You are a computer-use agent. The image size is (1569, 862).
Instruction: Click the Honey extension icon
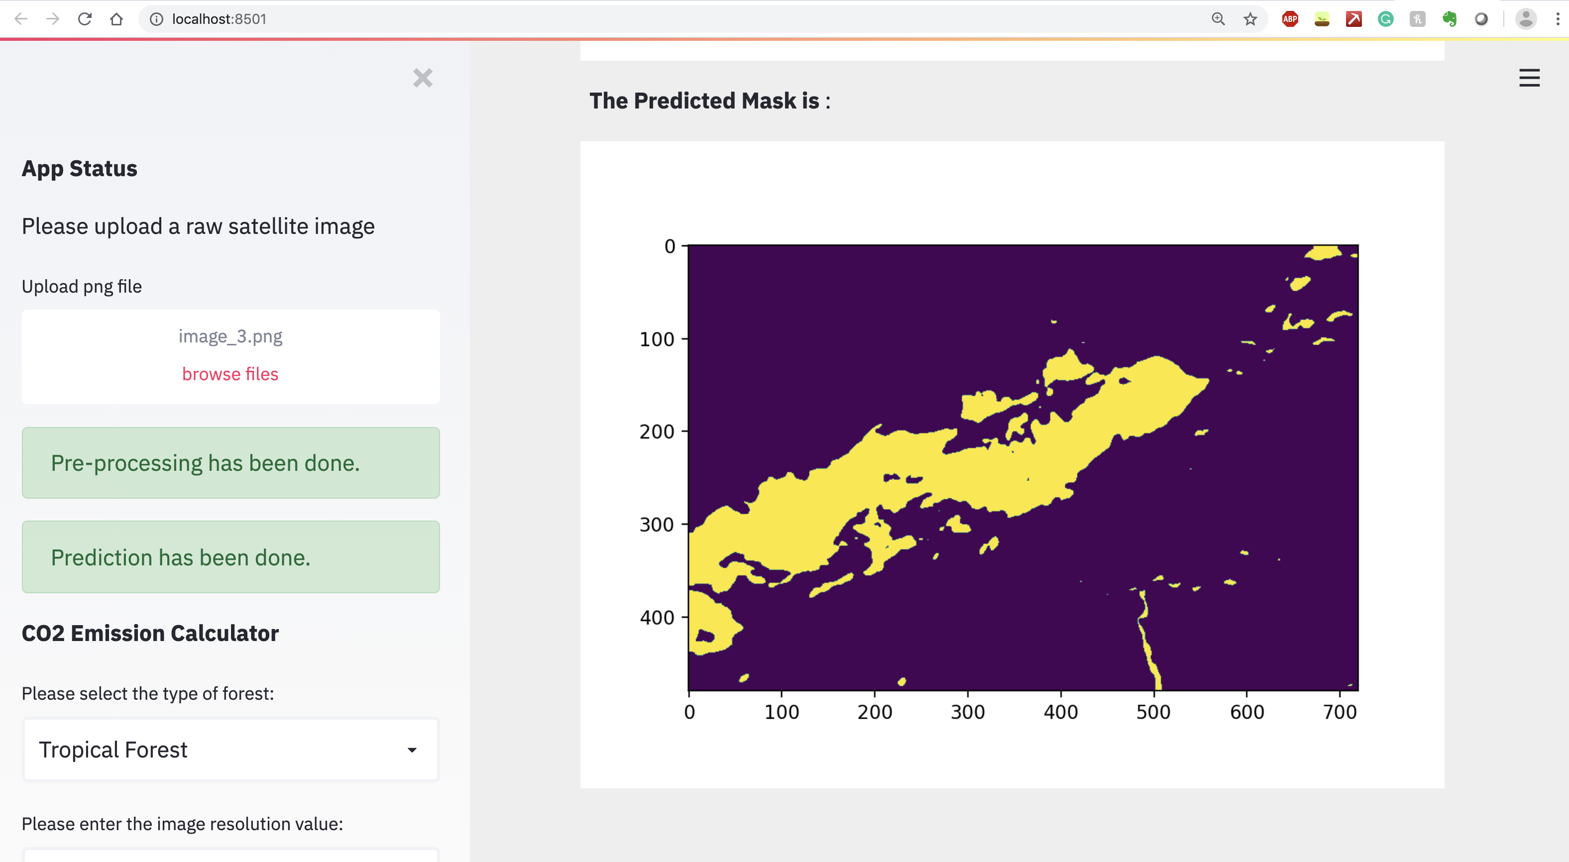click(1417, 19)
